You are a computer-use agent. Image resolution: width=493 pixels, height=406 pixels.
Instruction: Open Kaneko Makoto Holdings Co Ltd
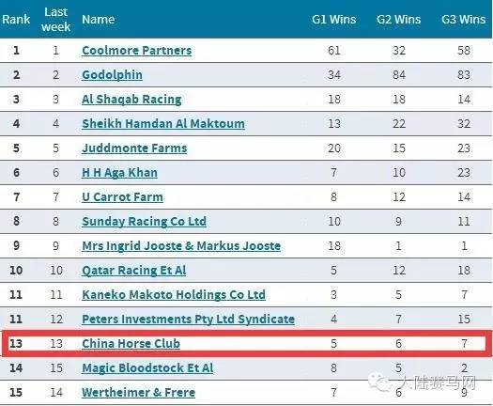click(174, 295)
